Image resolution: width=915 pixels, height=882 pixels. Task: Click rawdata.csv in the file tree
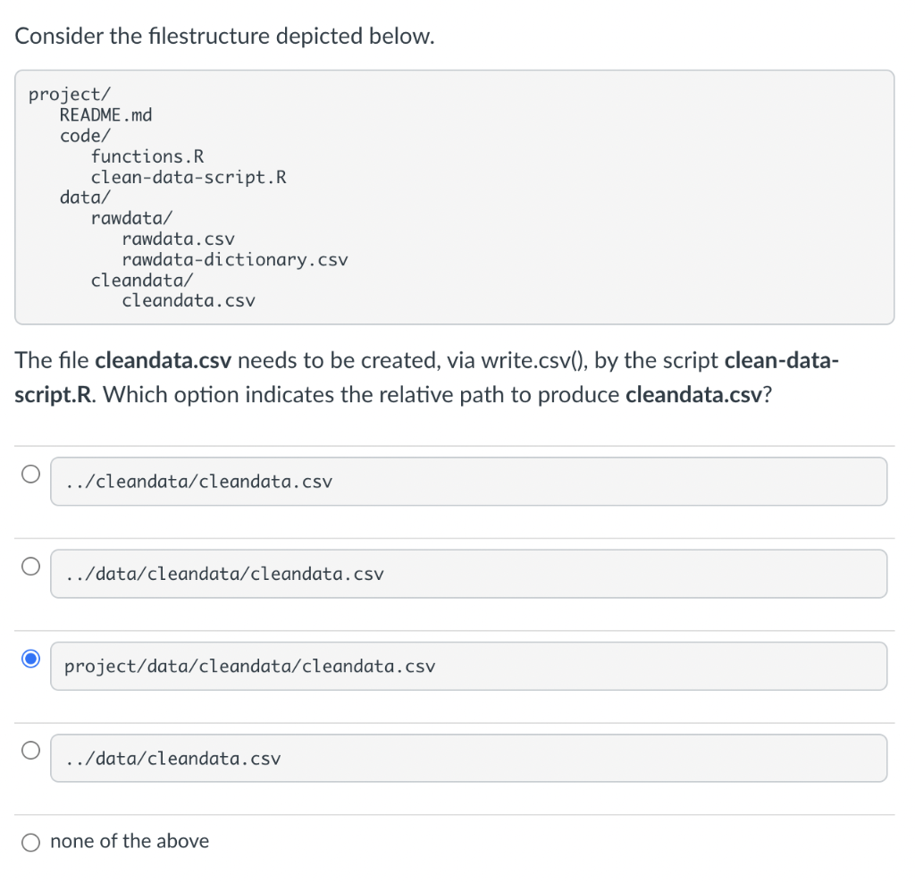[x=178, y=239]
